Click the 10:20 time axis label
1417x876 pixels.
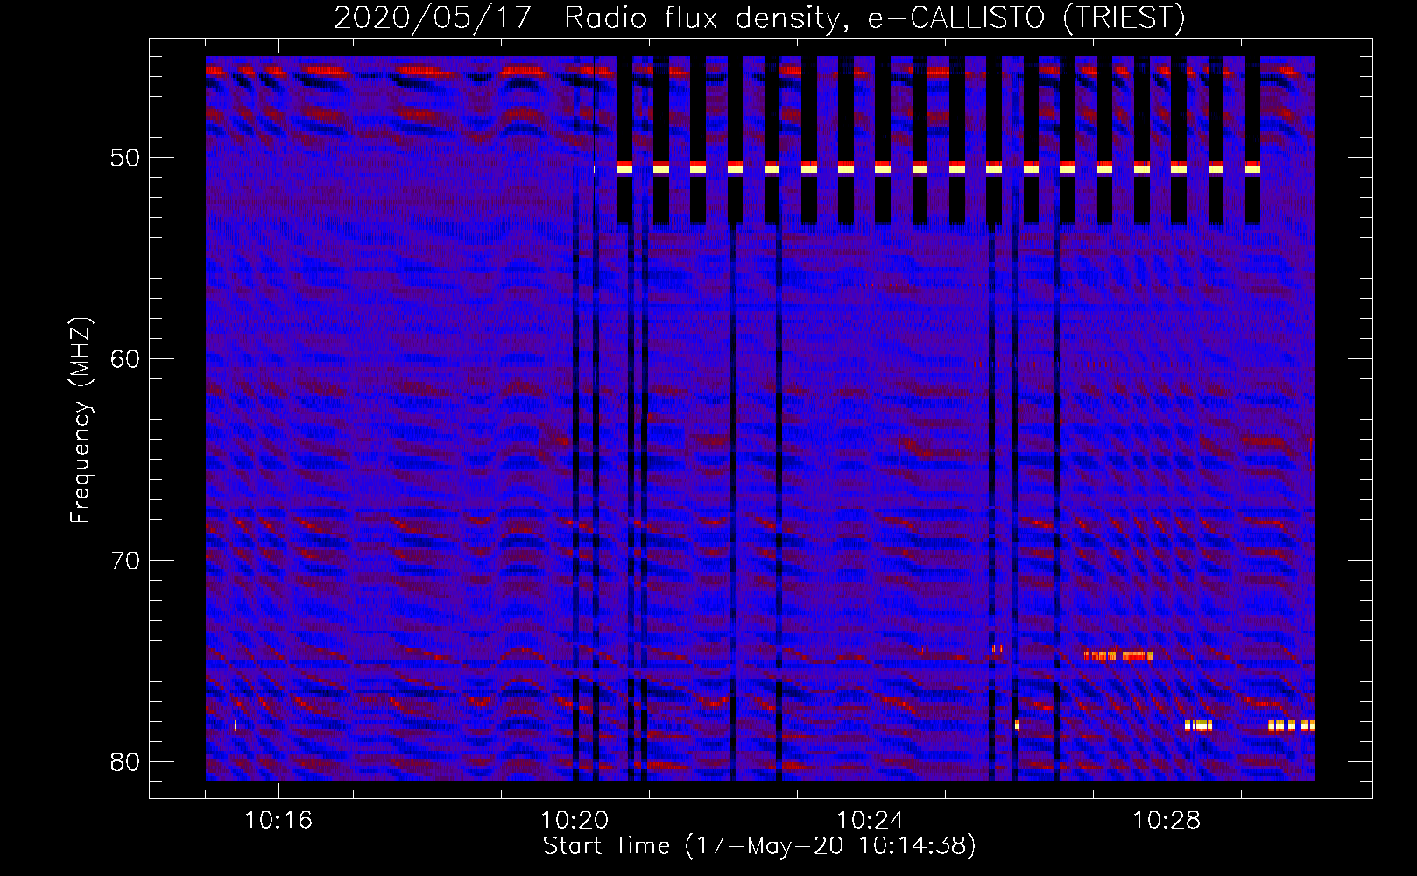point(575,821)
